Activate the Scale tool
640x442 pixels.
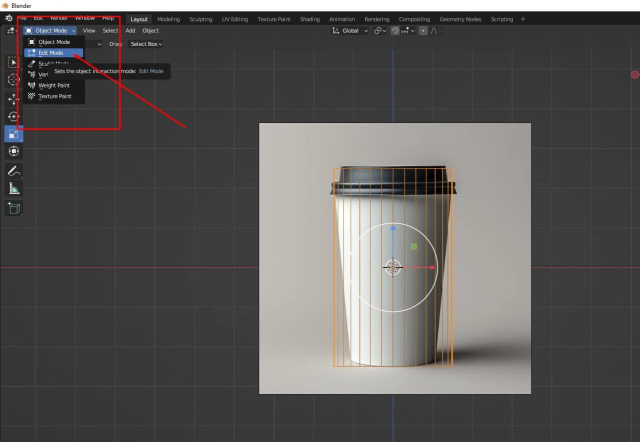pos(13,134)
